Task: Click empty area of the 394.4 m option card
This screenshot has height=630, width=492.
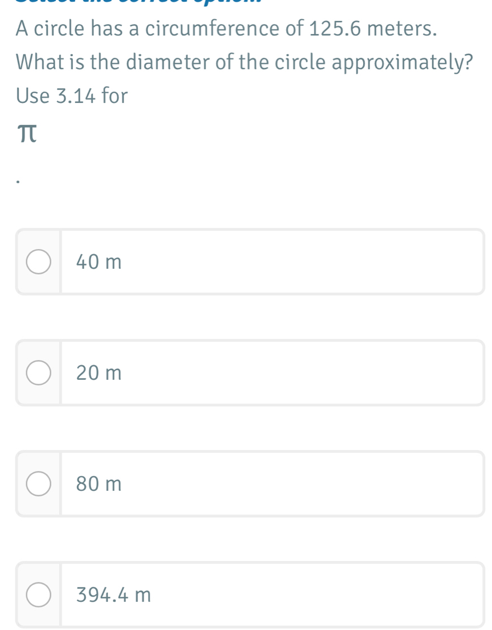Action: 301,595
